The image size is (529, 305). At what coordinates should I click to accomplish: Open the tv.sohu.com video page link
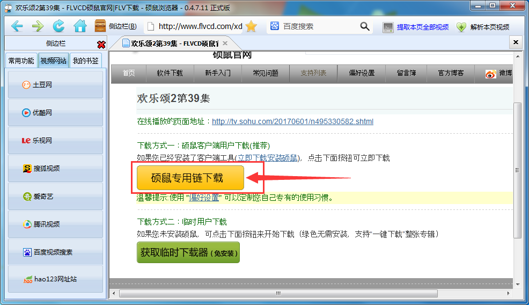pyautogui.click(x=292, y=121)
